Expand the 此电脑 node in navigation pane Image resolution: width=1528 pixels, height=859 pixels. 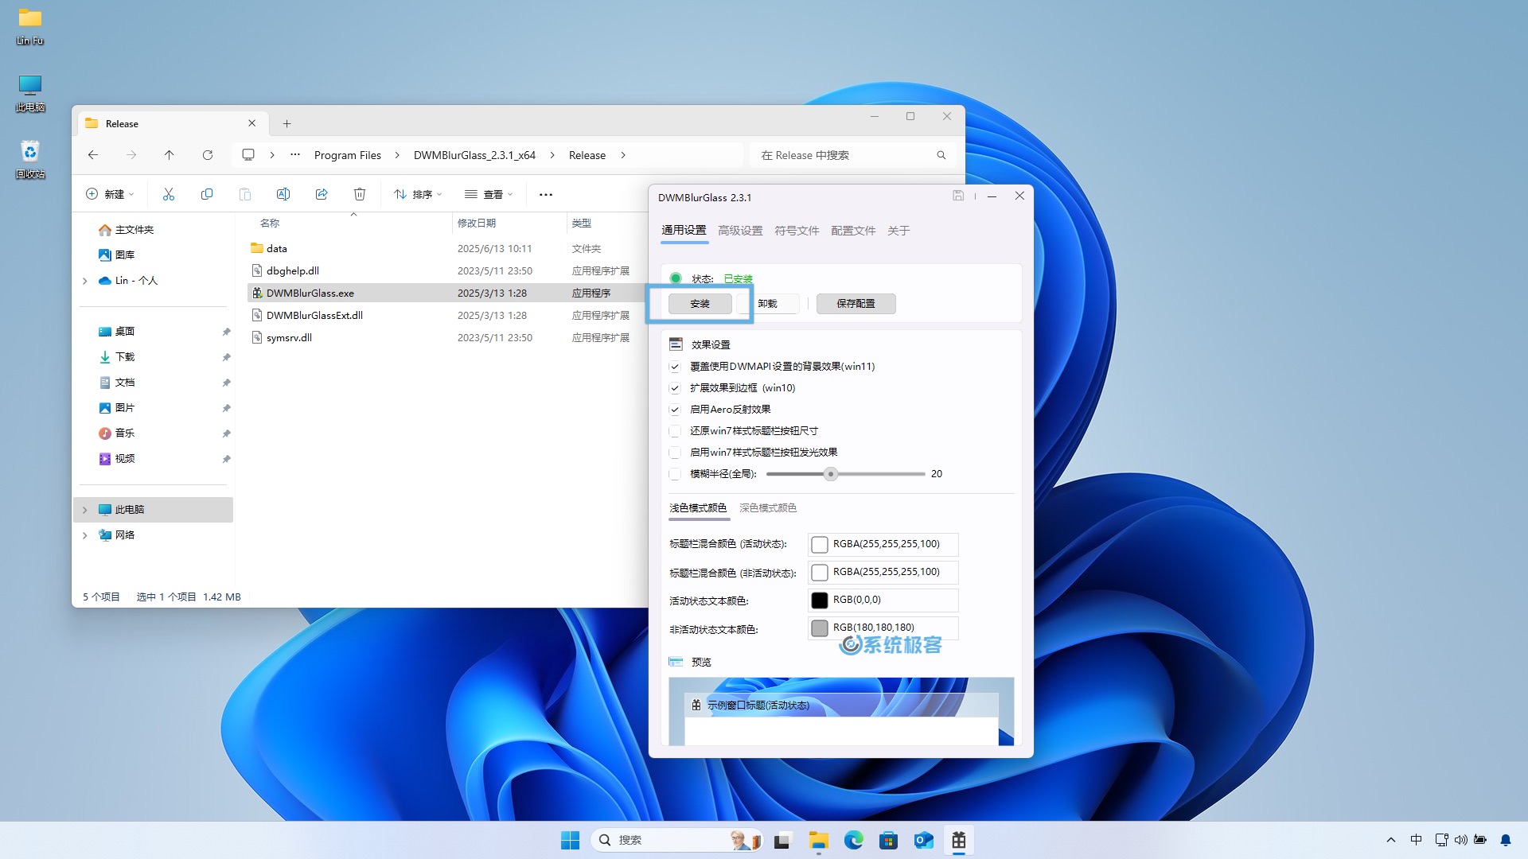click(85, 510)
